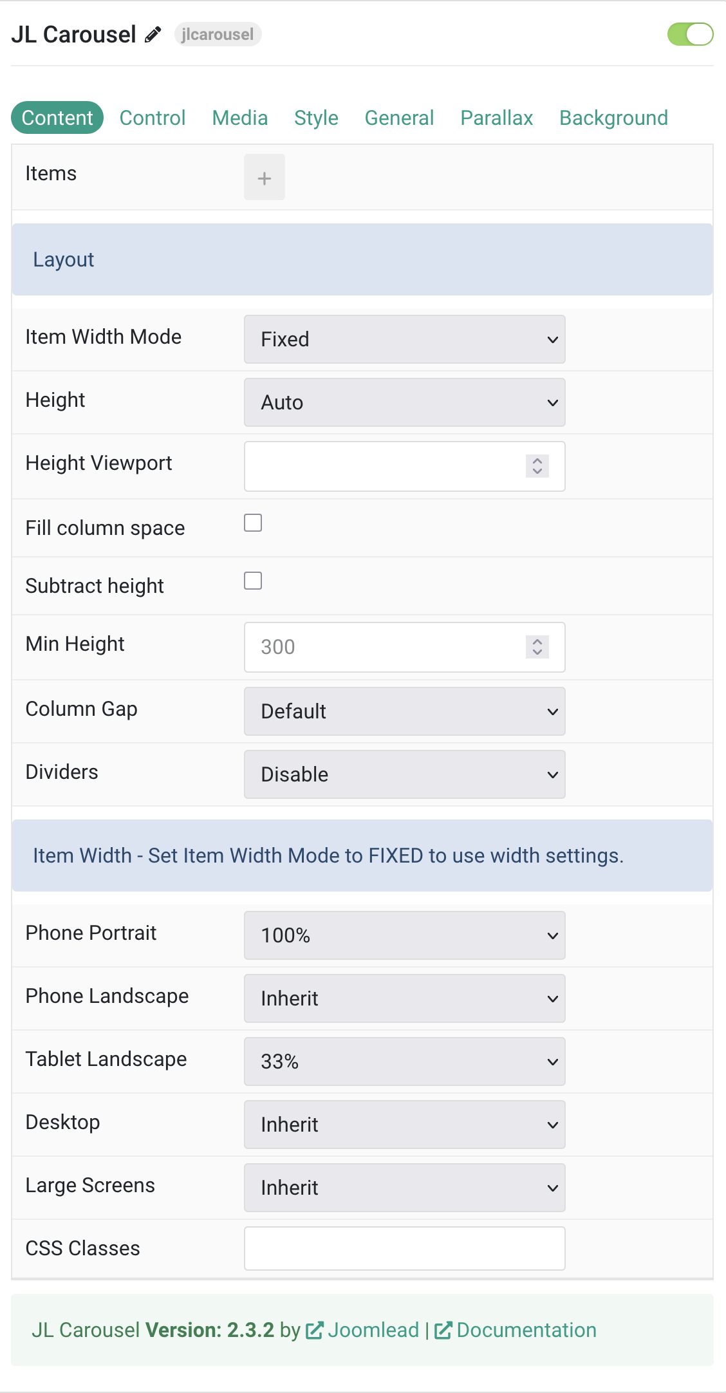Open the Parallax tab
This screenshot has height=1393, width=726.
(497, 118)
